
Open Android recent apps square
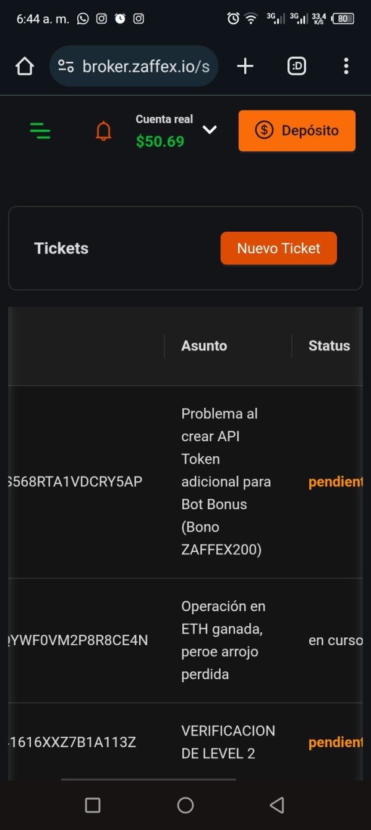click(93, 805)
